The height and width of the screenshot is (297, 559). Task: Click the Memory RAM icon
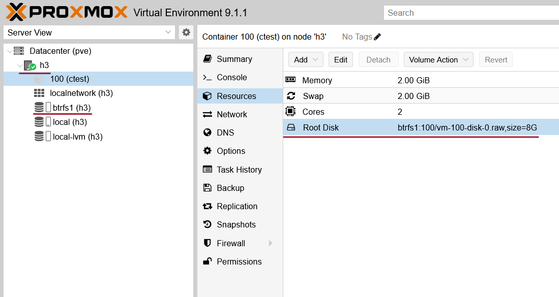click(290, 80)
